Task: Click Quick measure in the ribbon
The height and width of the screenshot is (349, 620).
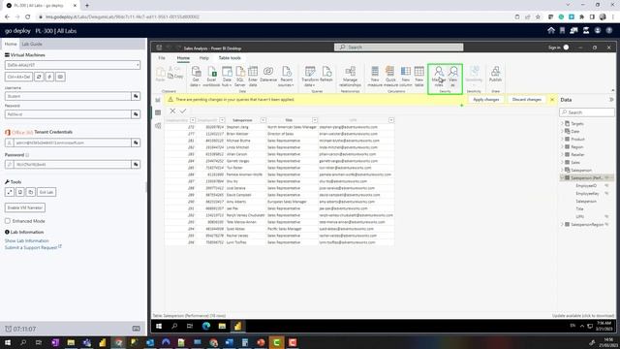Action: point(390,76)
